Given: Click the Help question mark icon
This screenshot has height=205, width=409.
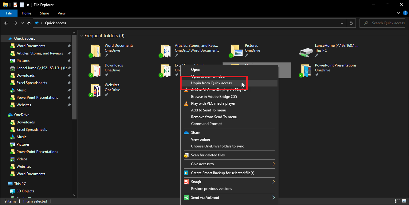Looking at the screenshot, I should click(405, 13).
